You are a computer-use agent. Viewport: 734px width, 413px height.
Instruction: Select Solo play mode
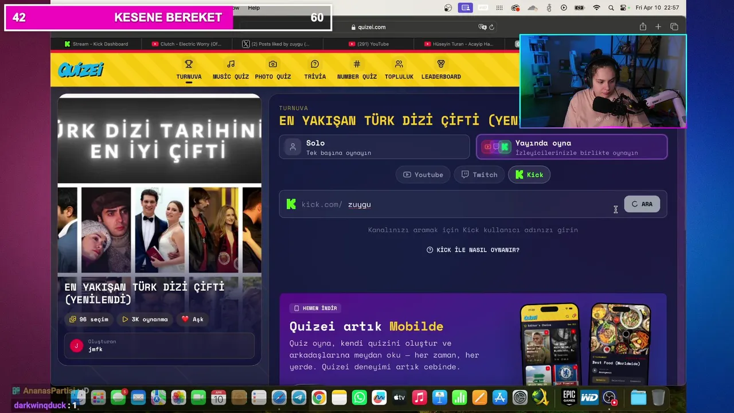tap(374, 147)
